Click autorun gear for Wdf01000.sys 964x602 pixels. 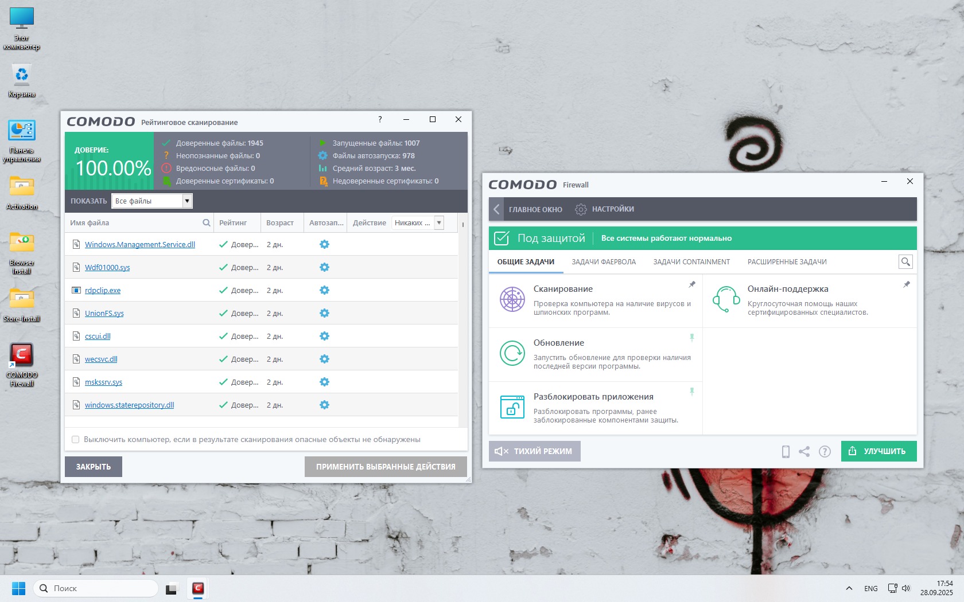324,267
